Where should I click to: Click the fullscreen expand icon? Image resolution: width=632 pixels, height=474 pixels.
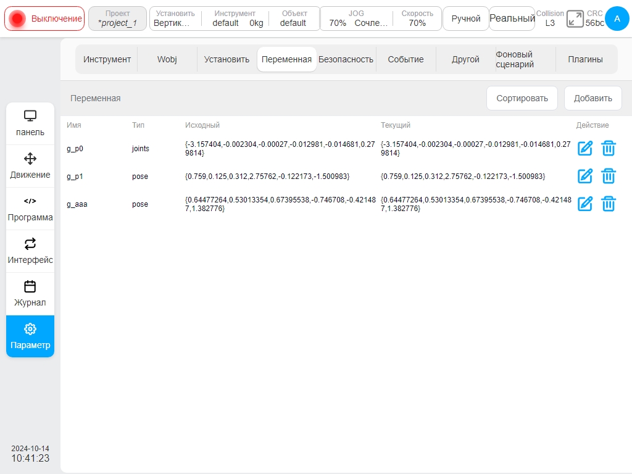575,19
